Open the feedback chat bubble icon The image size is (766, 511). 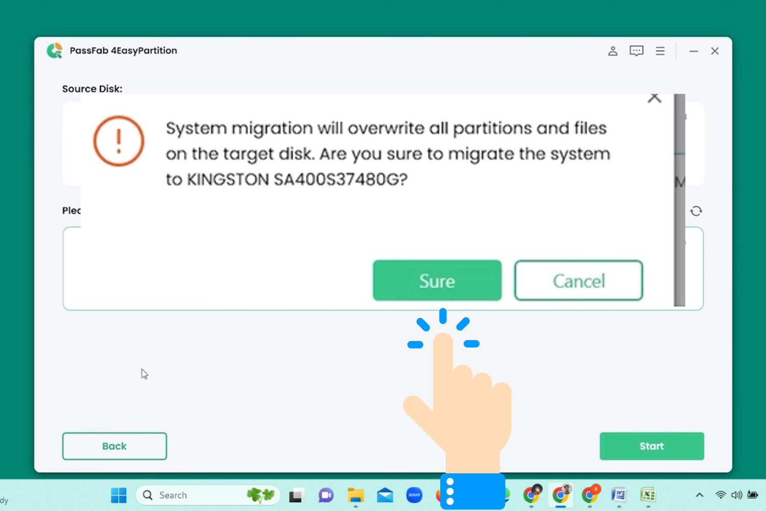(x=636, y=51)
